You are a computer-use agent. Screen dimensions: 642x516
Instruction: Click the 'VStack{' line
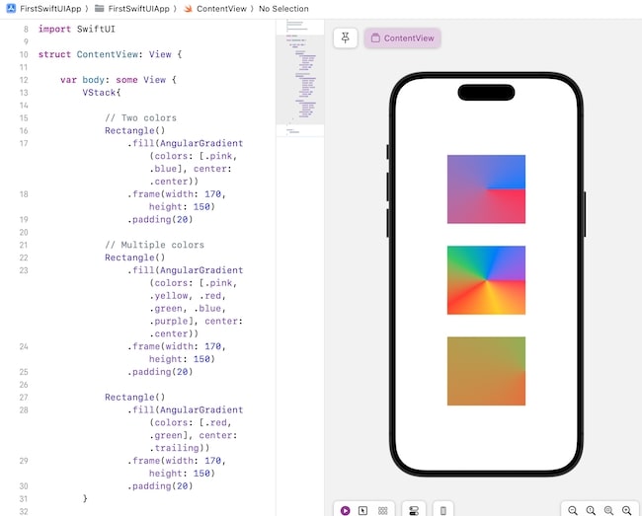click(x=102, y=93)
